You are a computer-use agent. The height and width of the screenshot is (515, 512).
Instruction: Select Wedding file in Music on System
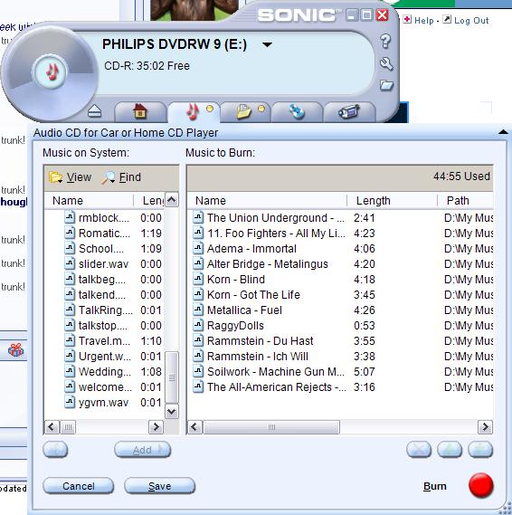104,372
